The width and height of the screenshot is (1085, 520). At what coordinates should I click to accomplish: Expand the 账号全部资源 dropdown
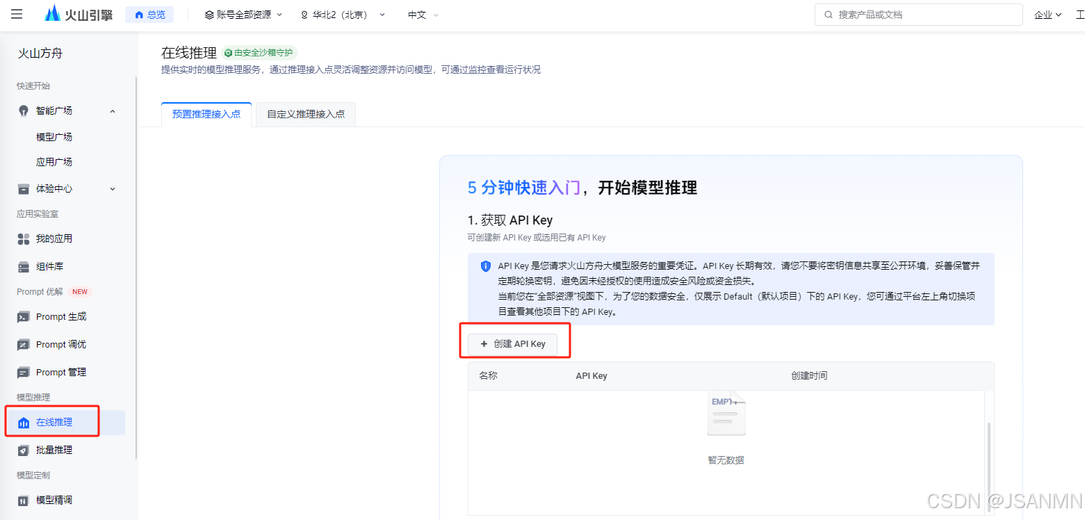pos(243,15)
